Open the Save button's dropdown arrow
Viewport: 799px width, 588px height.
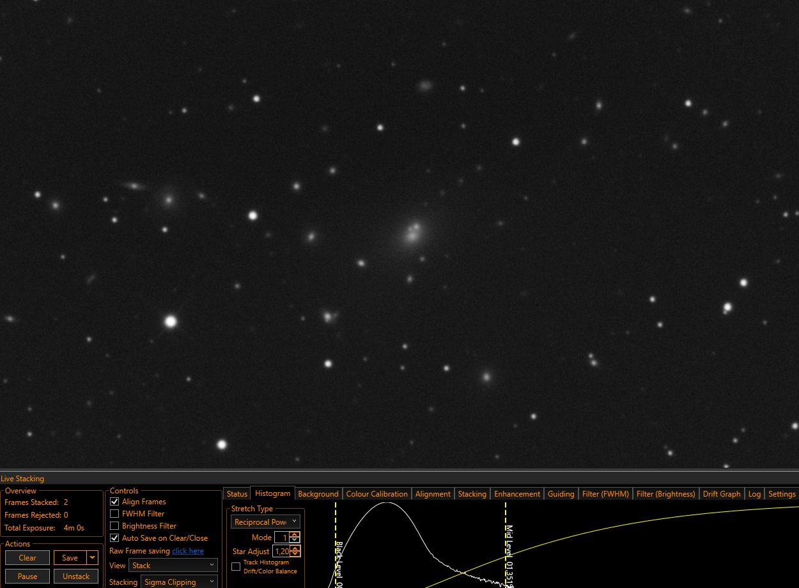pos(93,558)
